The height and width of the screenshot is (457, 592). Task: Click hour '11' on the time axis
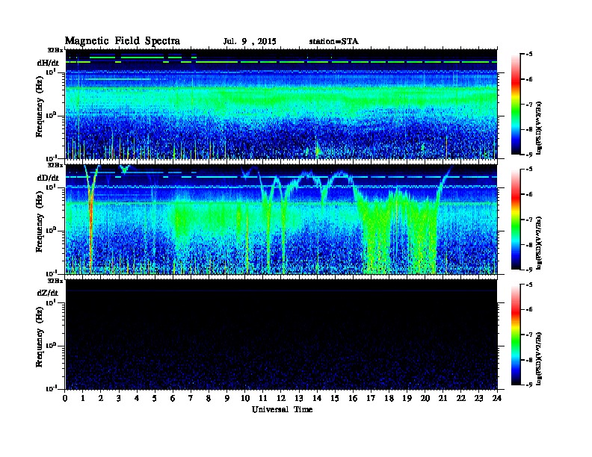coord(263,399)
